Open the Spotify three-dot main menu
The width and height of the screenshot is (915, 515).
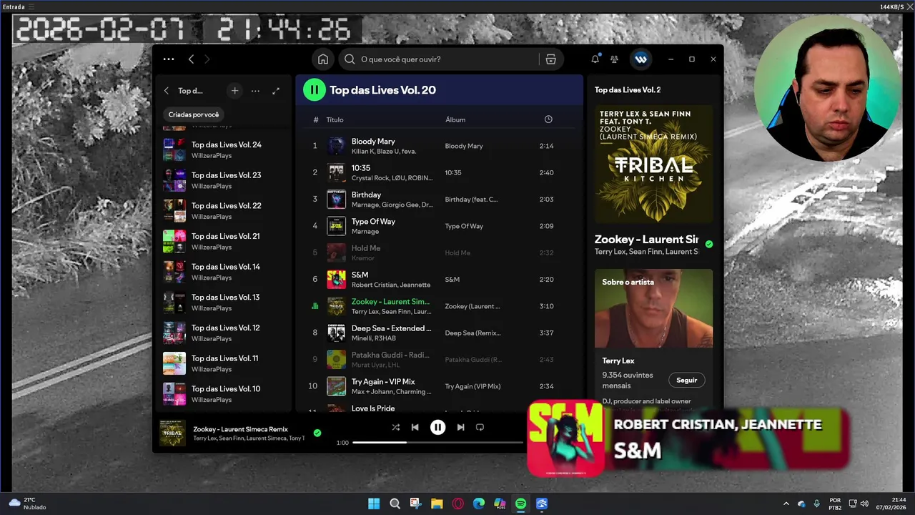[169, 59]
